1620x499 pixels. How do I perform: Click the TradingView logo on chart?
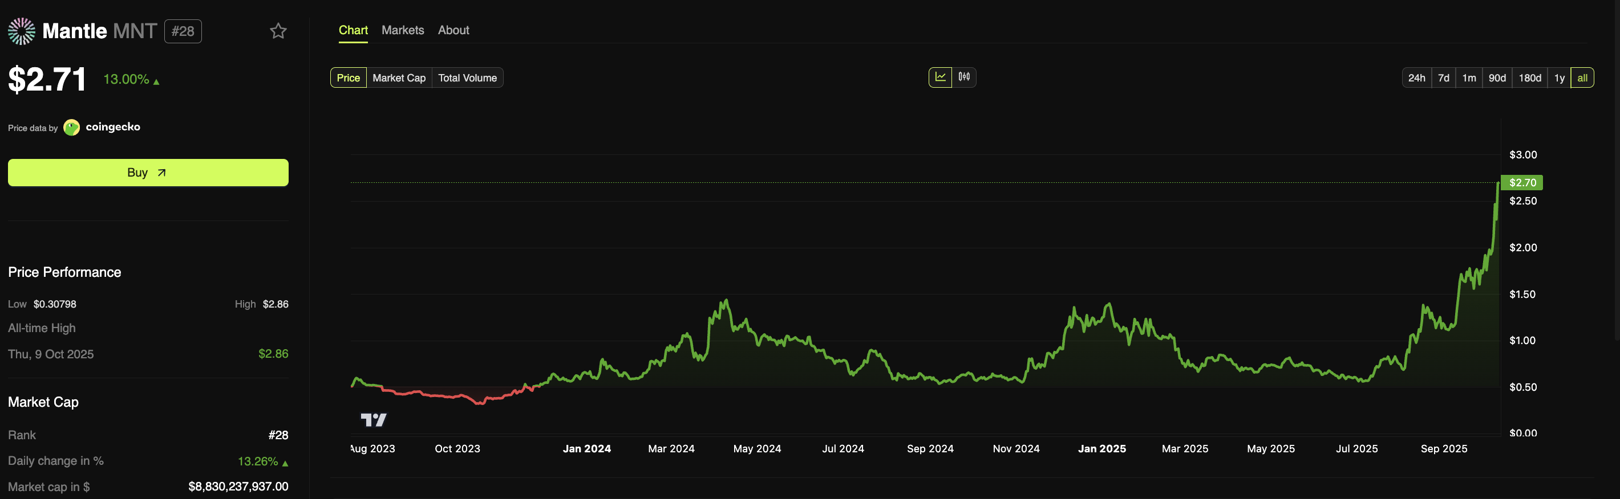point(373,419)
